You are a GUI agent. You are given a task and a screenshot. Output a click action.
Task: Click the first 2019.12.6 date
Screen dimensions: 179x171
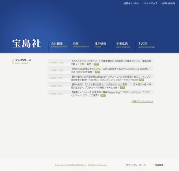point(57,78)
